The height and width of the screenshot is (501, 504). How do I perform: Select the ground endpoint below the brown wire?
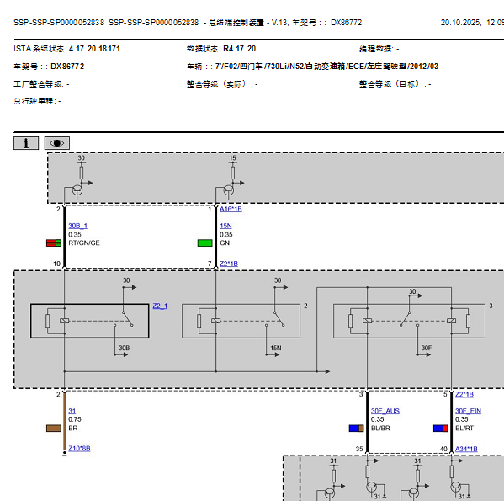64,453
